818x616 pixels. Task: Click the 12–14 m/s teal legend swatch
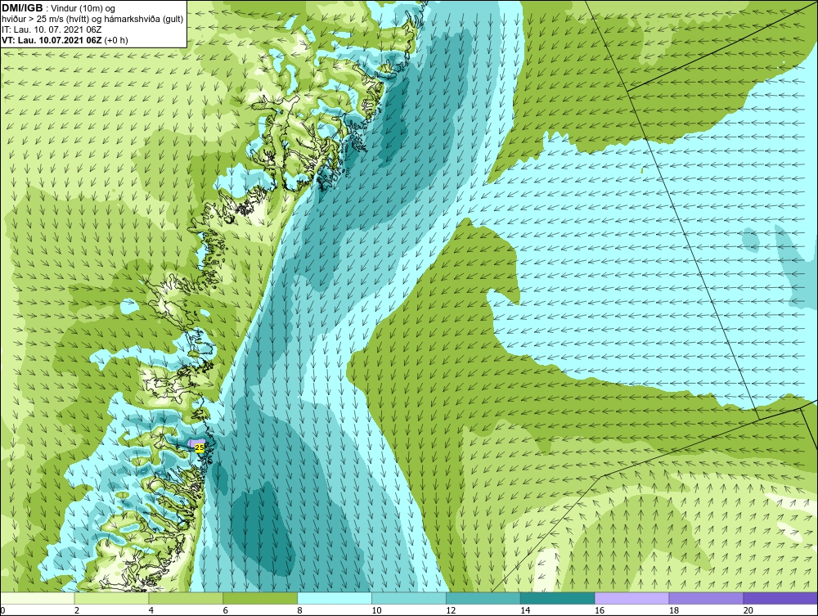(483, 598)
